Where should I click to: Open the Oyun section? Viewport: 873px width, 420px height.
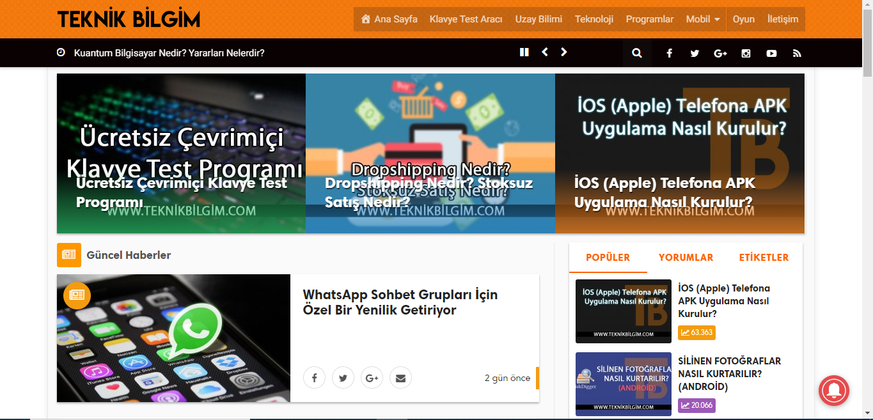coord(744,19)
